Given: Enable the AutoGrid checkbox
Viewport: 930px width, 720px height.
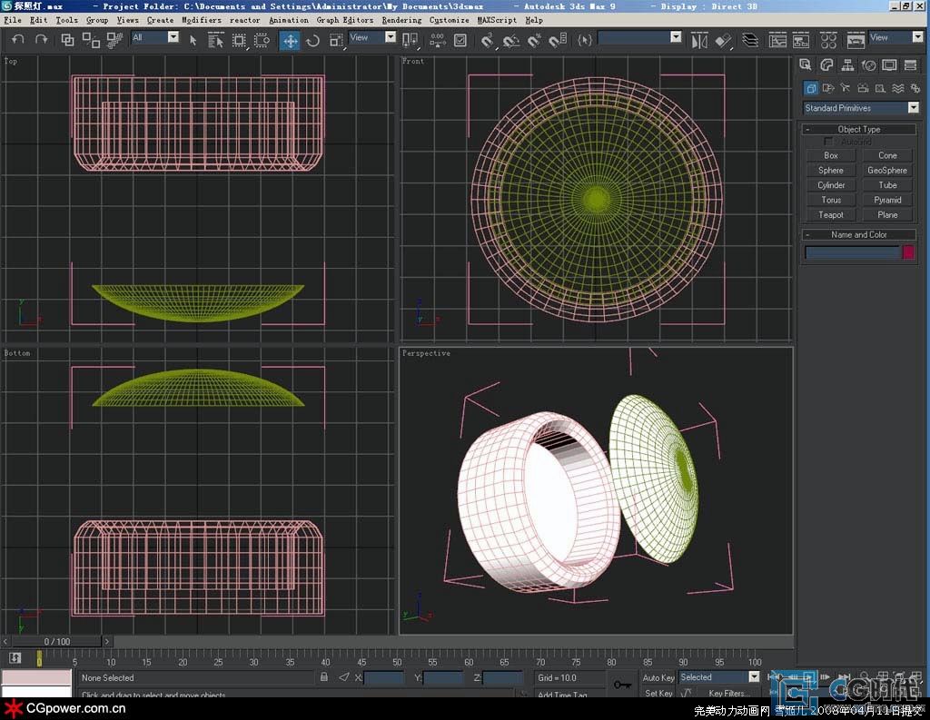Looking at the screenshot, I should (x=828, y=142).
